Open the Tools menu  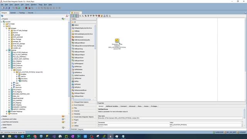(x=27, y=5)
